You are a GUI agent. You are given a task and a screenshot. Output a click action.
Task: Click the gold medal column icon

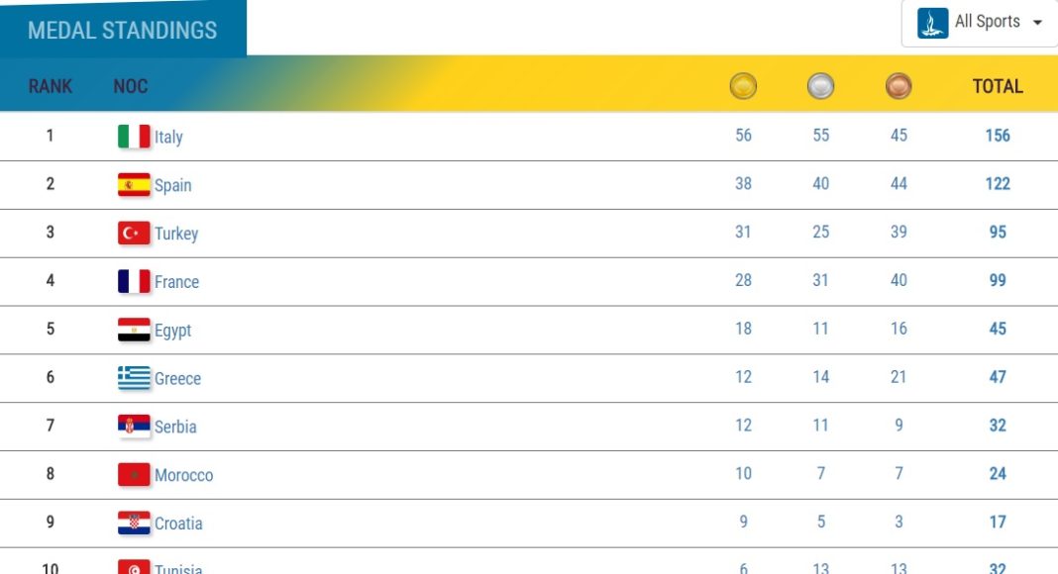pos(743,87)
